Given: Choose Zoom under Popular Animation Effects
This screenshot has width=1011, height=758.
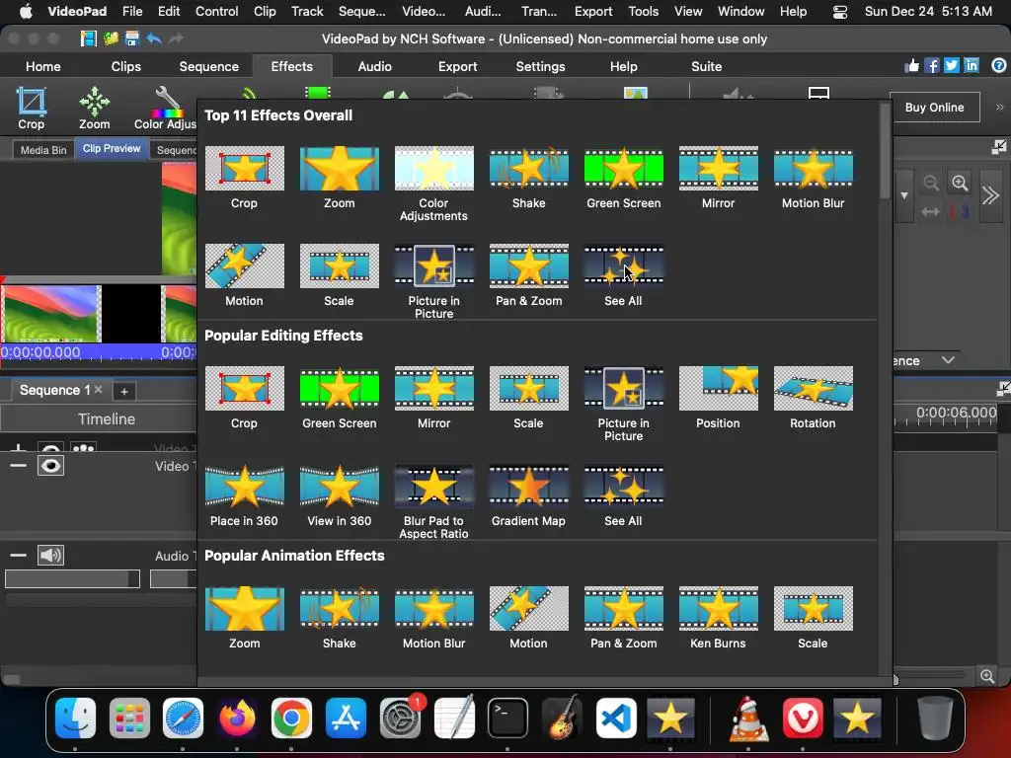Looking at the screenshot, I should click(245, 618).
